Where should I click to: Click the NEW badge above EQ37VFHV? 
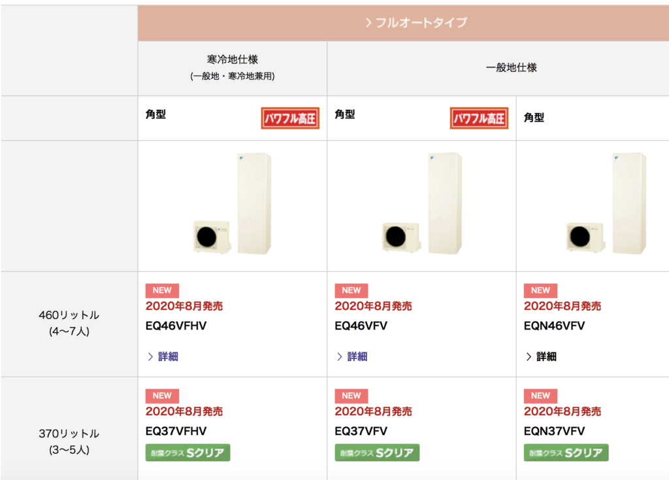point(162,396)
